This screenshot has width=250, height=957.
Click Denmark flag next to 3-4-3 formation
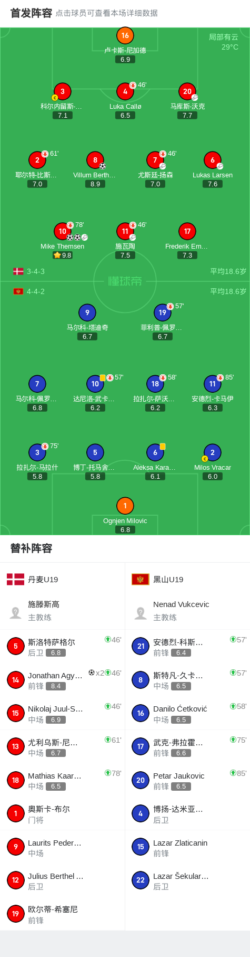[18, 271]
